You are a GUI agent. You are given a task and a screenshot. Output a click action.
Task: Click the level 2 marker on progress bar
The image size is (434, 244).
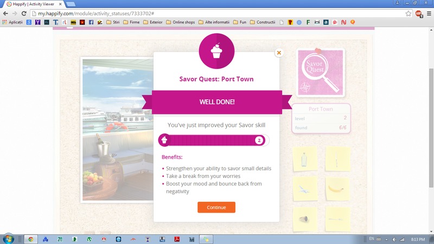click(x=259, y=140)
